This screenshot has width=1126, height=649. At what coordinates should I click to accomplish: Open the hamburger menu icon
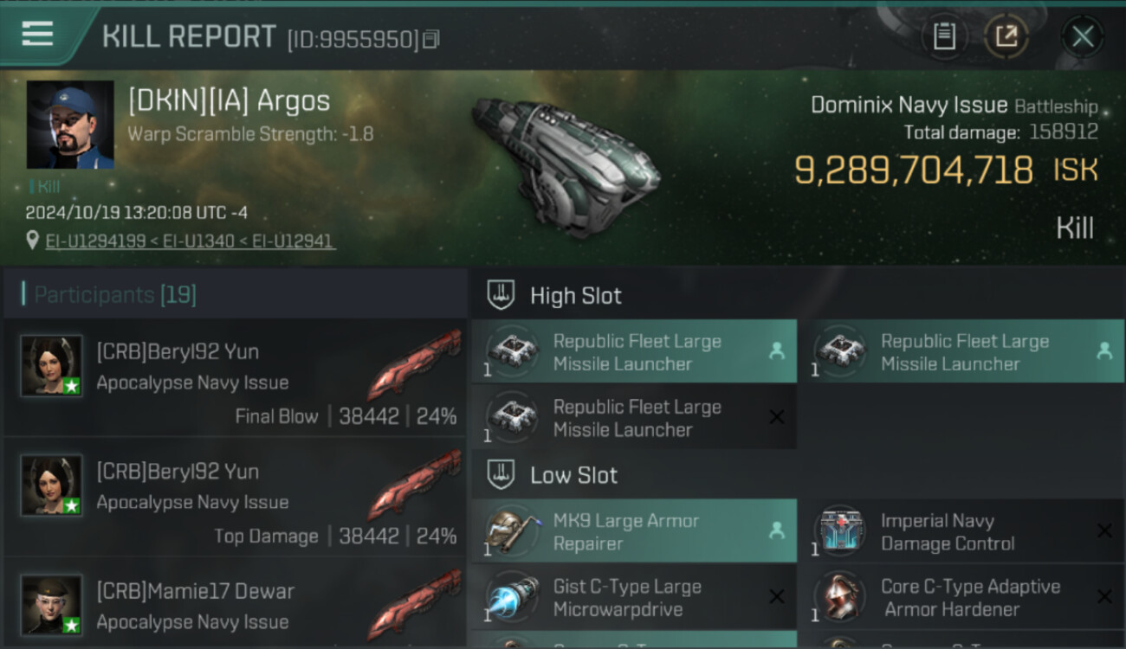pos(37,34)
